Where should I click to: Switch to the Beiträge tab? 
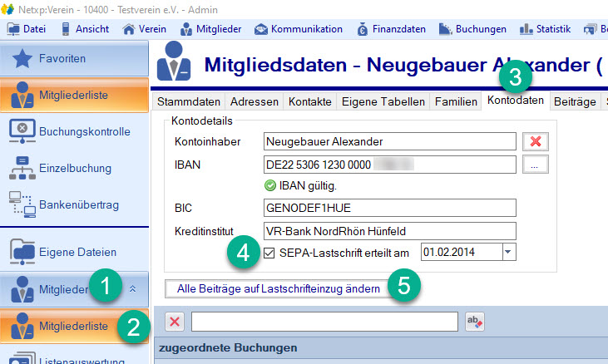tap(575, 101)
